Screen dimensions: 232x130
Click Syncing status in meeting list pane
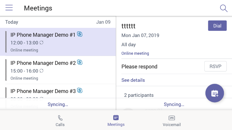point(58,104)
